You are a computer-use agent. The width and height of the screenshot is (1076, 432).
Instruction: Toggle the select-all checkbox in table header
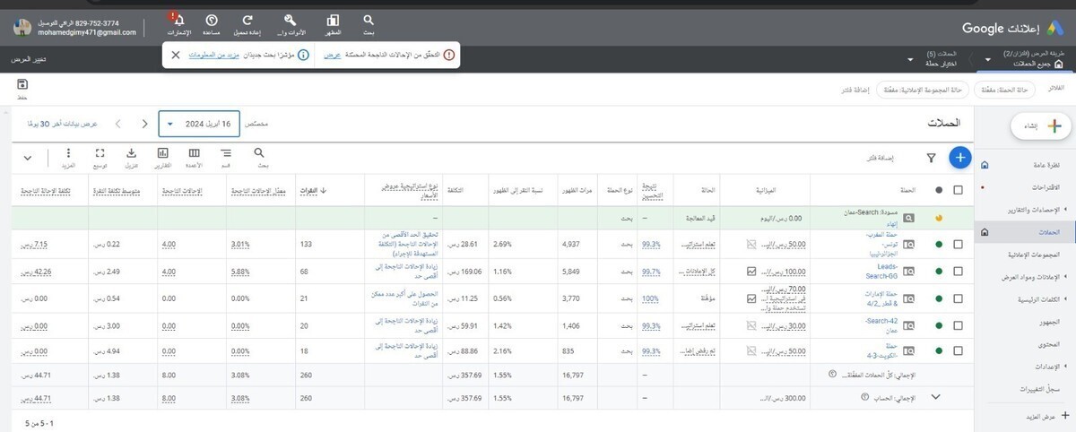[x=958, y=190]
